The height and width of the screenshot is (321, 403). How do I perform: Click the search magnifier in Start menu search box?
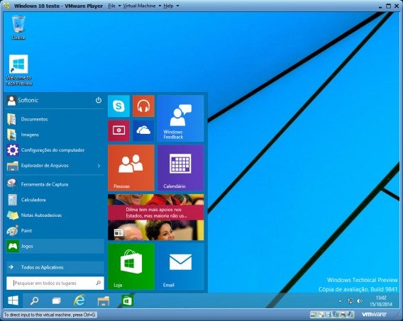tap(98, 283)
